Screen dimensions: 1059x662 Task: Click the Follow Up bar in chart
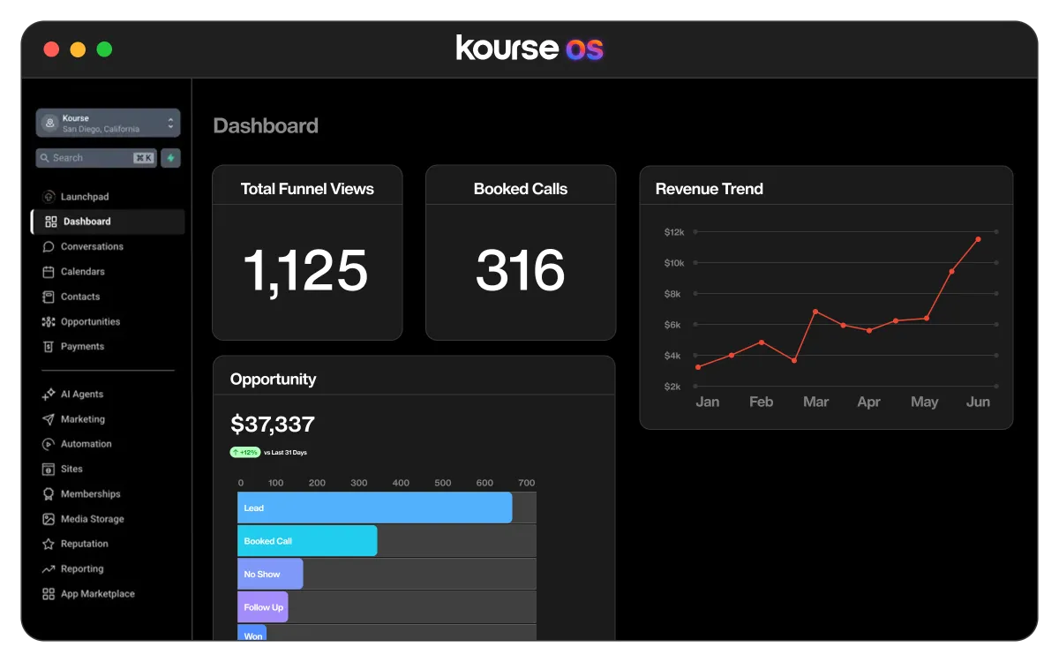(x=263, y=607)
